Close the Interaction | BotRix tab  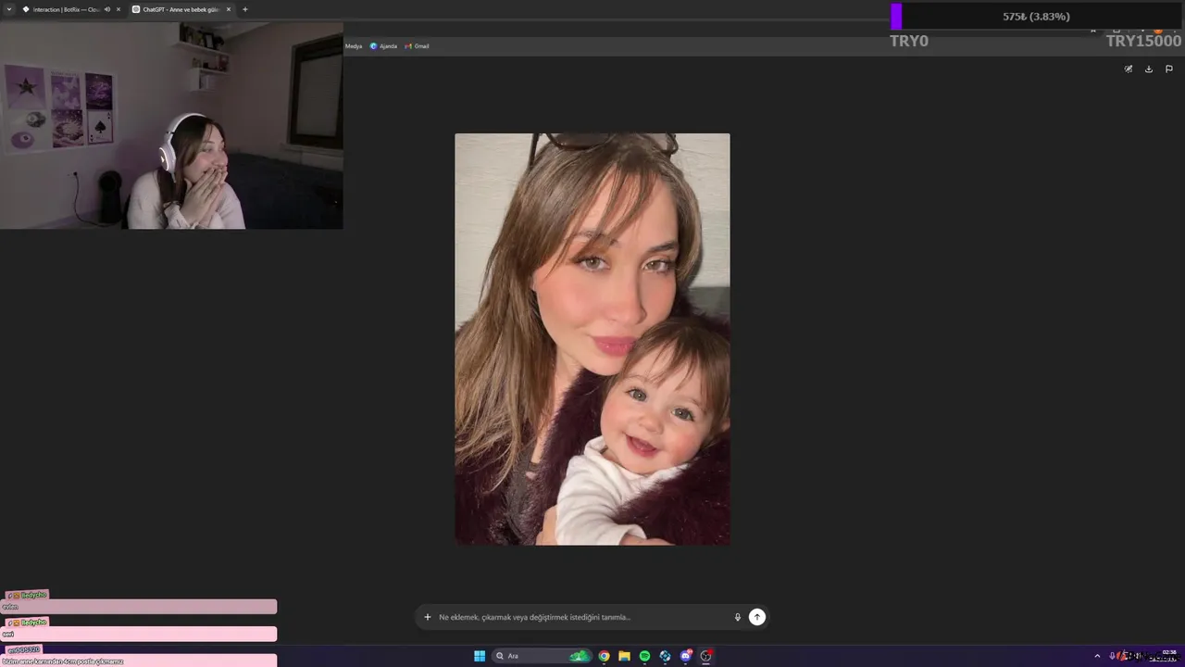[x=118, y=9]
